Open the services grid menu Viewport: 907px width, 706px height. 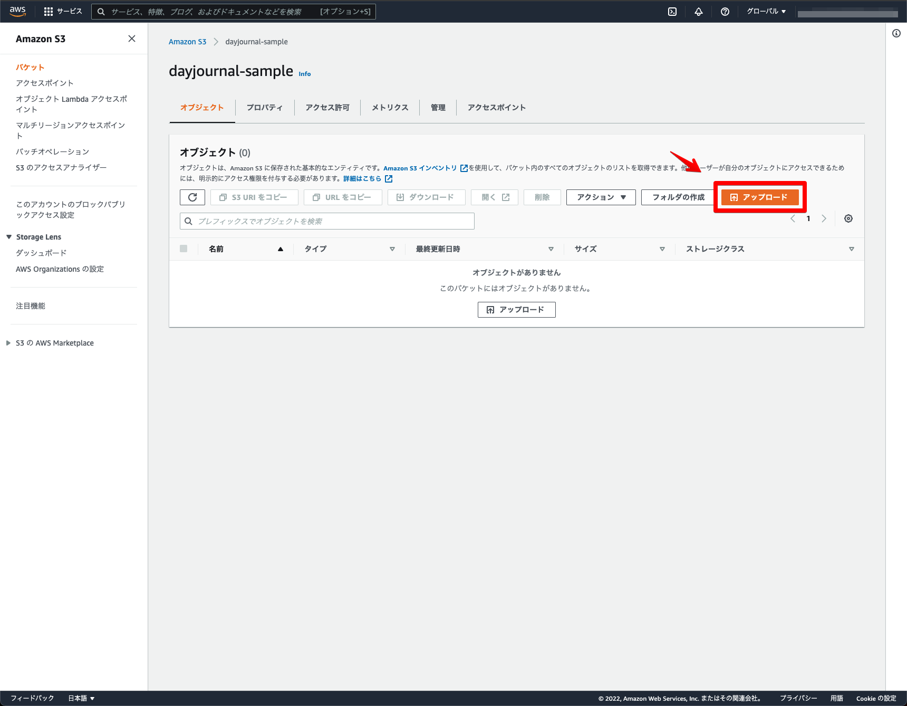coord(63,11)
